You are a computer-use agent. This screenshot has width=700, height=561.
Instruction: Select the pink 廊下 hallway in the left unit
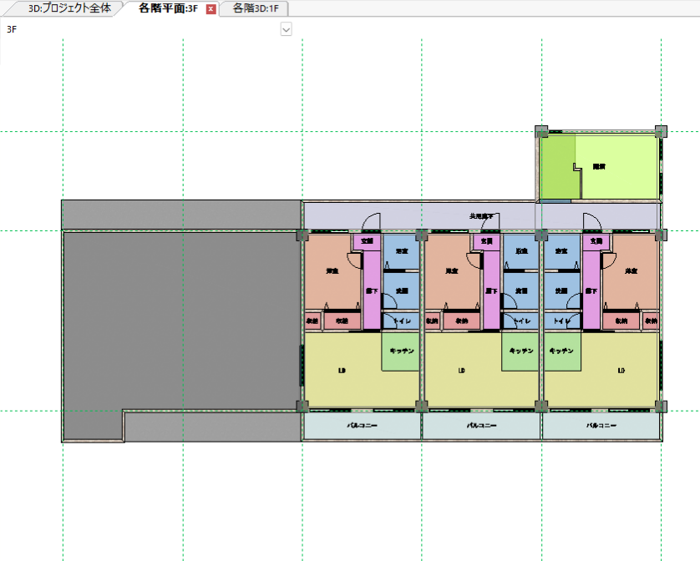click(x=372, y=291)
